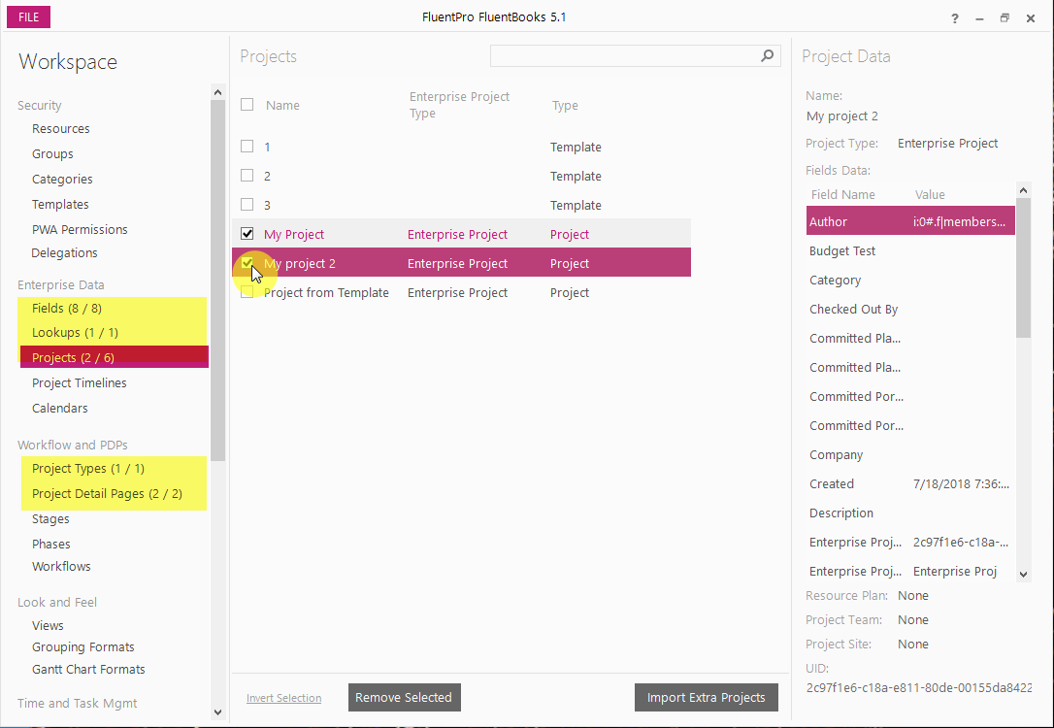Select Lookups (1 / 1) item
Screen dimensions: 1054x728
[x=75, y=333]
